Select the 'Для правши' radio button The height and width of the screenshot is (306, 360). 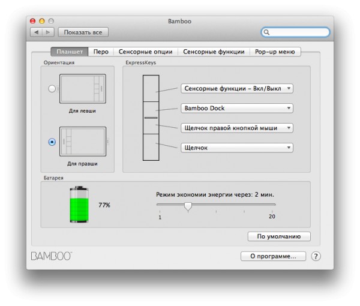(x=52, y=142)
